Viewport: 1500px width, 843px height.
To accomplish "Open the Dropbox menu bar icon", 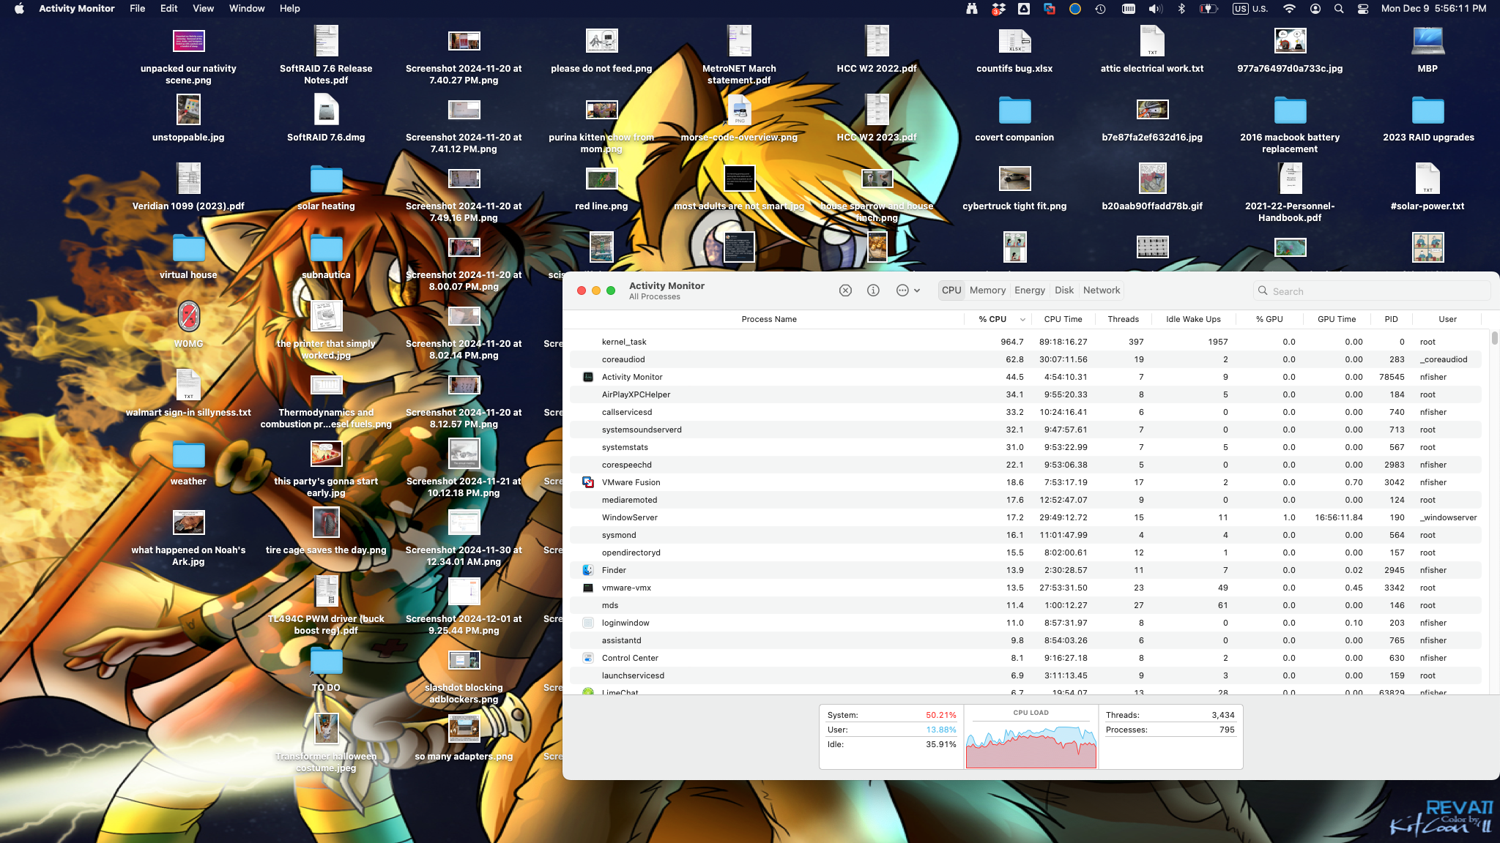I will [x=998, y=9].
